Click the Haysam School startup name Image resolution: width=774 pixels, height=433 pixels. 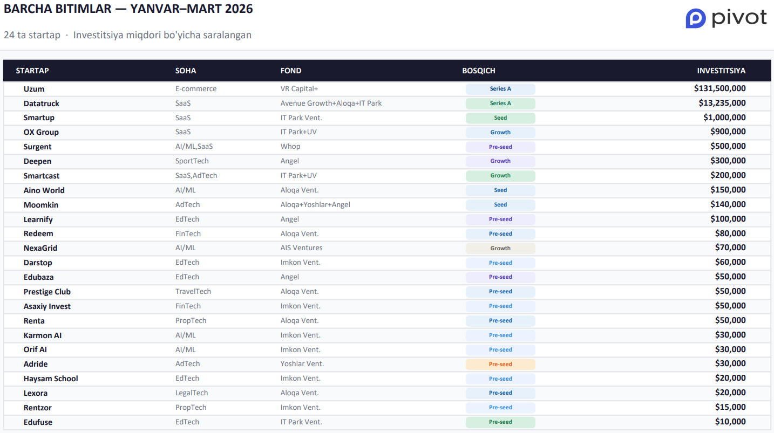point(51,379)
